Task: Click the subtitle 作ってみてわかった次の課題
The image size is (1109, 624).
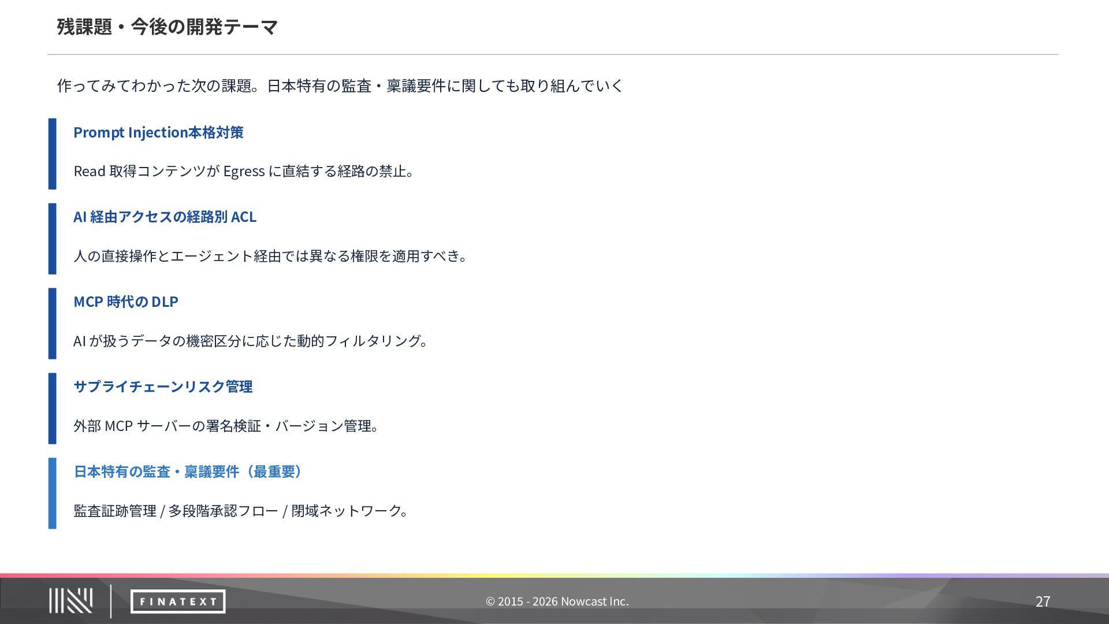Action: pos(340,86)
